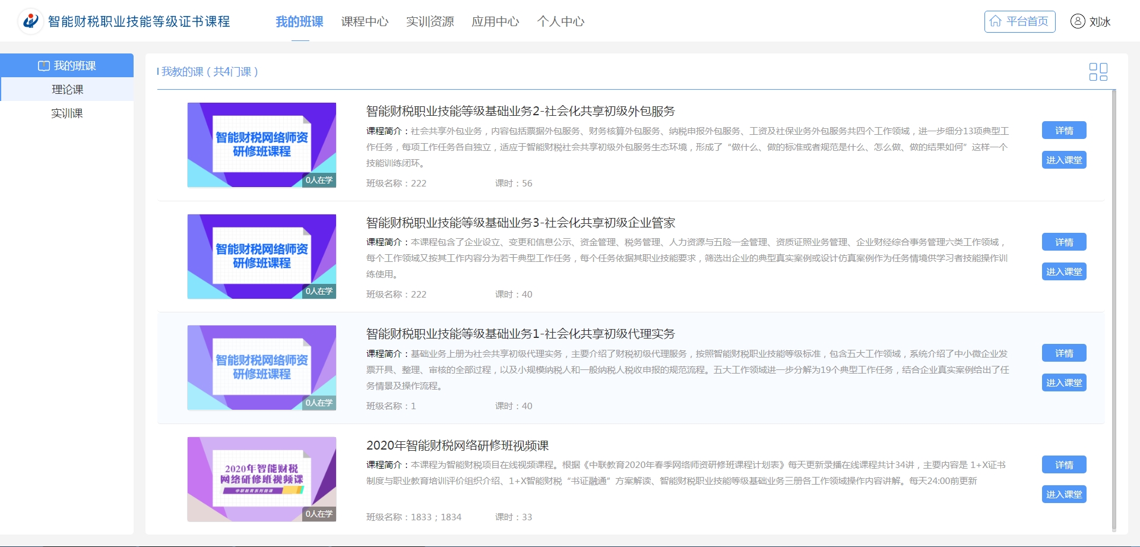Select 理论课 in the left sidebar
Image resolution: width=1140 pixels, height=547 pixels.
click(67, 90)
